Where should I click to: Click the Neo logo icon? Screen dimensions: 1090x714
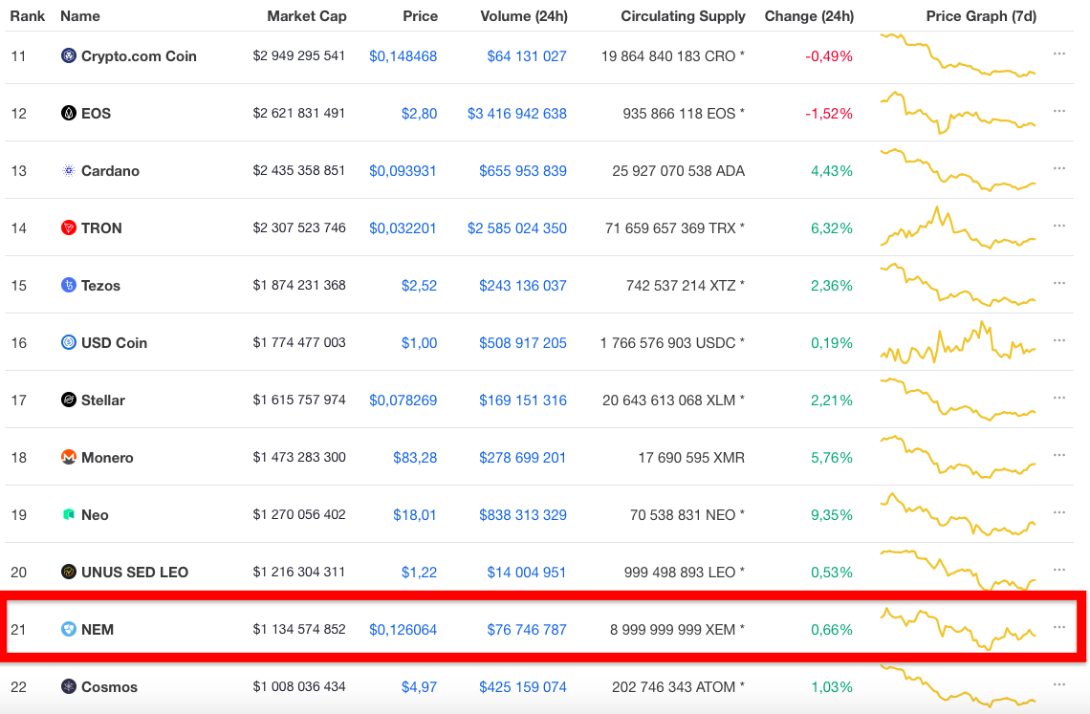[x=68, y=514]
